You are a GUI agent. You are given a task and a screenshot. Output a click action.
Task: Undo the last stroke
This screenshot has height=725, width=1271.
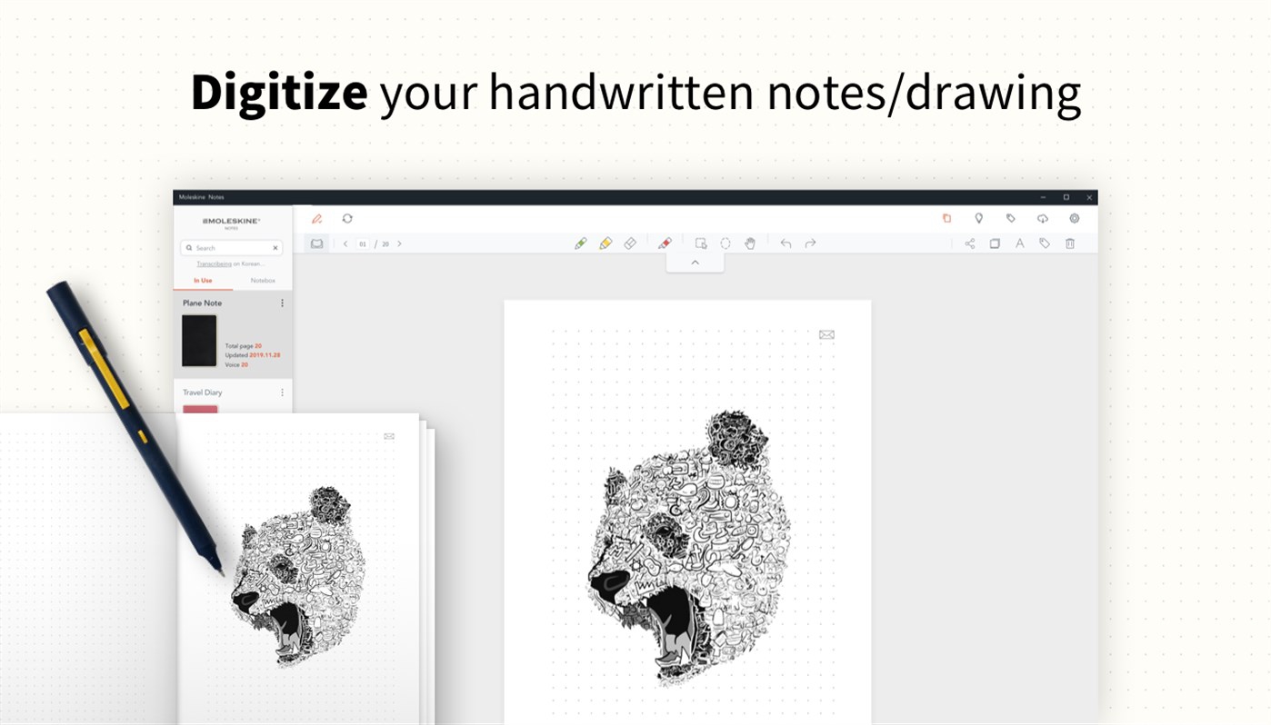[786, 243]
